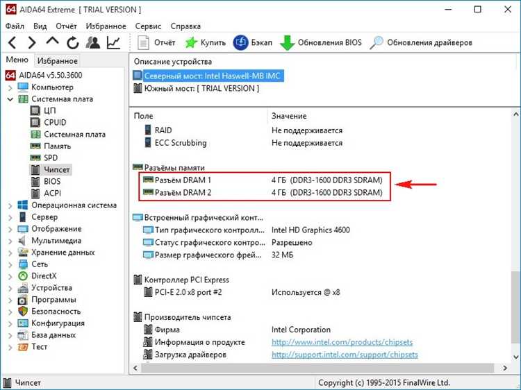Open Обновления BIOS from toolbar
This screenshot has width=521, height=390.
pyautogui.click(x=321, y=43)
